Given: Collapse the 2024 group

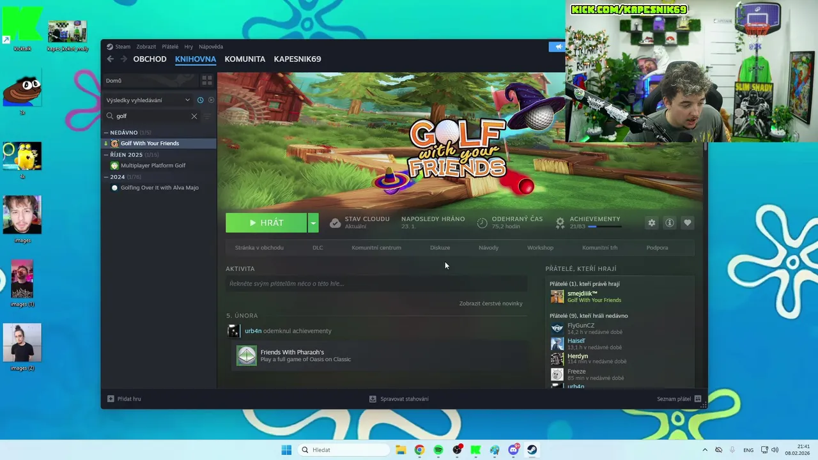Looking at the screenshot, I should point(106,177).
